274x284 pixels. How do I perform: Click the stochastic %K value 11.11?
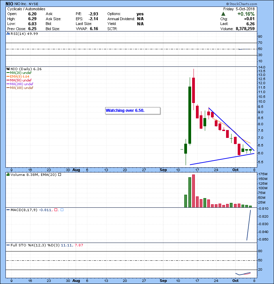[x=66, y=245]
